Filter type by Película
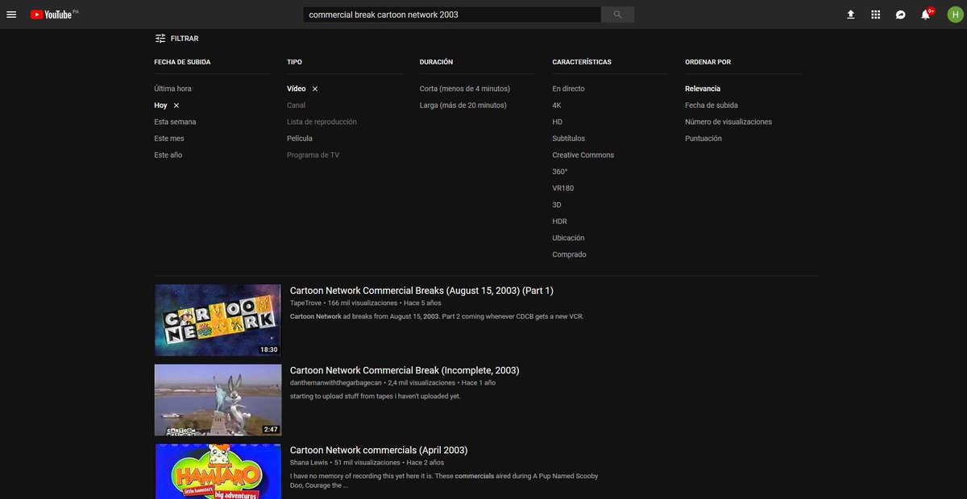The height and width of the screenshot is (499, 967). point(300,138)
